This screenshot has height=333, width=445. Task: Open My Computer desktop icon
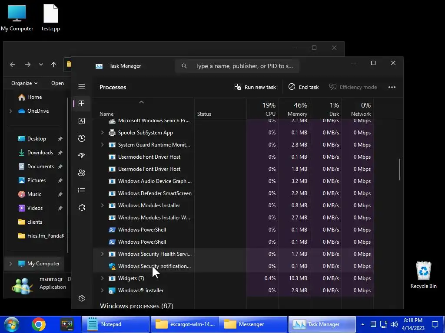pyautogui.click(x=17, y=18)
